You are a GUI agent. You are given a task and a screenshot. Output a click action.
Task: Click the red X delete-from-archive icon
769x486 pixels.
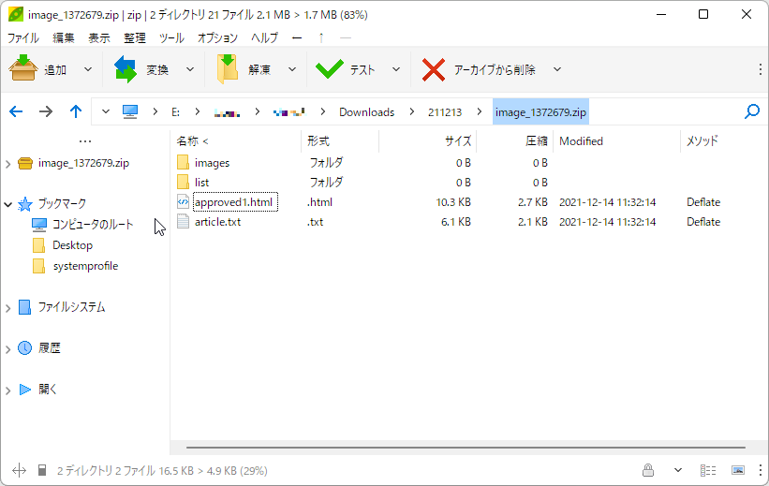pos(434,69)
